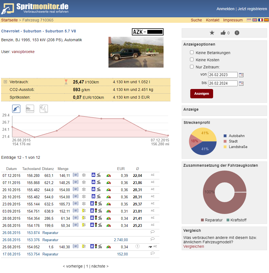Open the Suche menu item
Image resolution: width=269 pixels, height=273 pixels.
196,20
